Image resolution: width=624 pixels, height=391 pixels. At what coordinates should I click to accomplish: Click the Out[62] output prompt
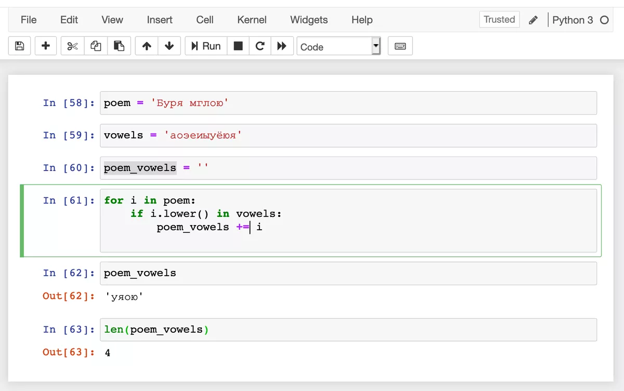click(69, 296)
